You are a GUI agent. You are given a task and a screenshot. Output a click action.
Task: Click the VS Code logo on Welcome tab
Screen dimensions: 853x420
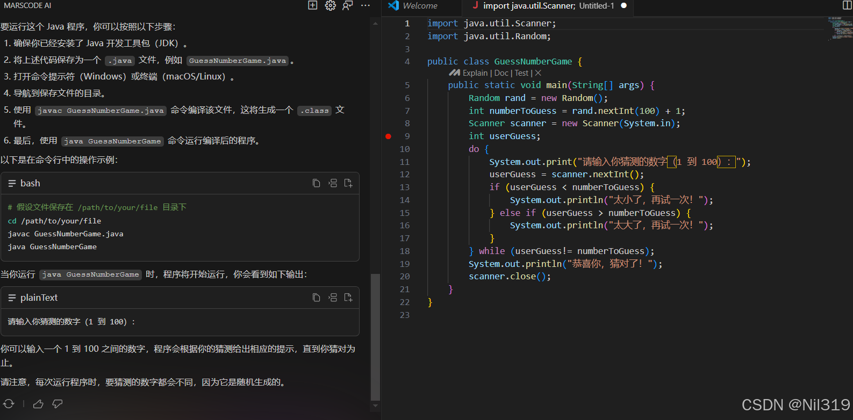click(x=393, y=5)
